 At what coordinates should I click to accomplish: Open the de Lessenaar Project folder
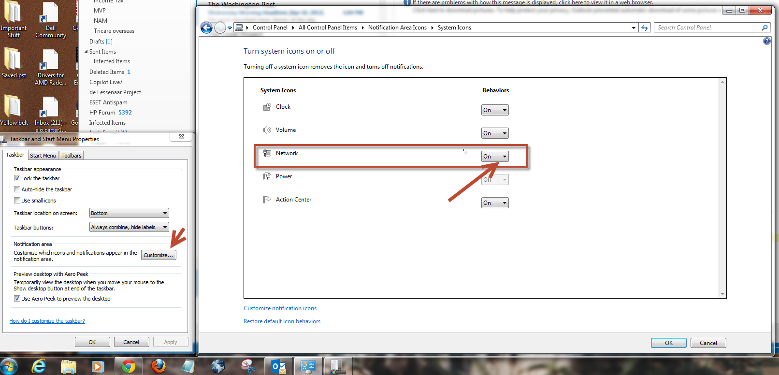[x=115, y=92]
